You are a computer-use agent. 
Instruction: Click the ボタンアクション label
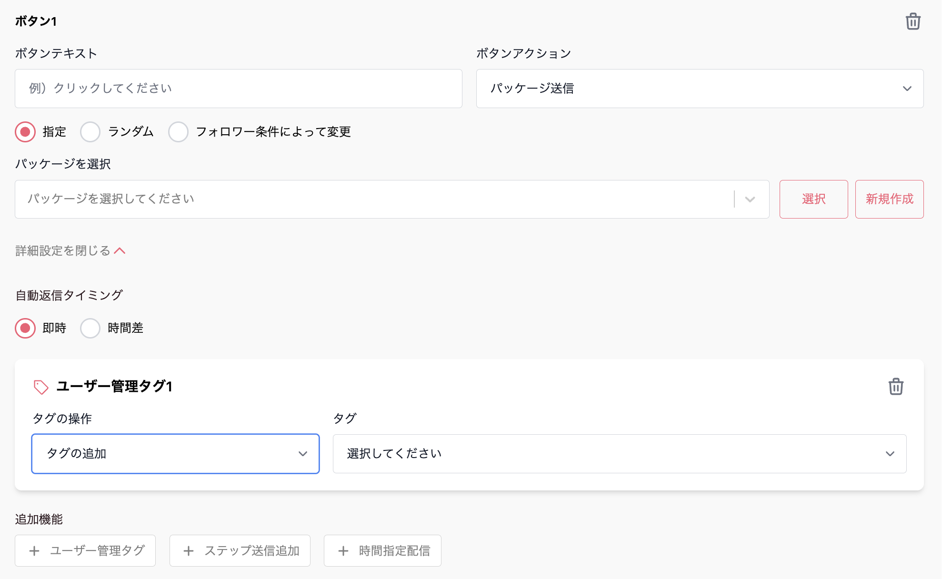pyautogui.click(x=523, y=53)
